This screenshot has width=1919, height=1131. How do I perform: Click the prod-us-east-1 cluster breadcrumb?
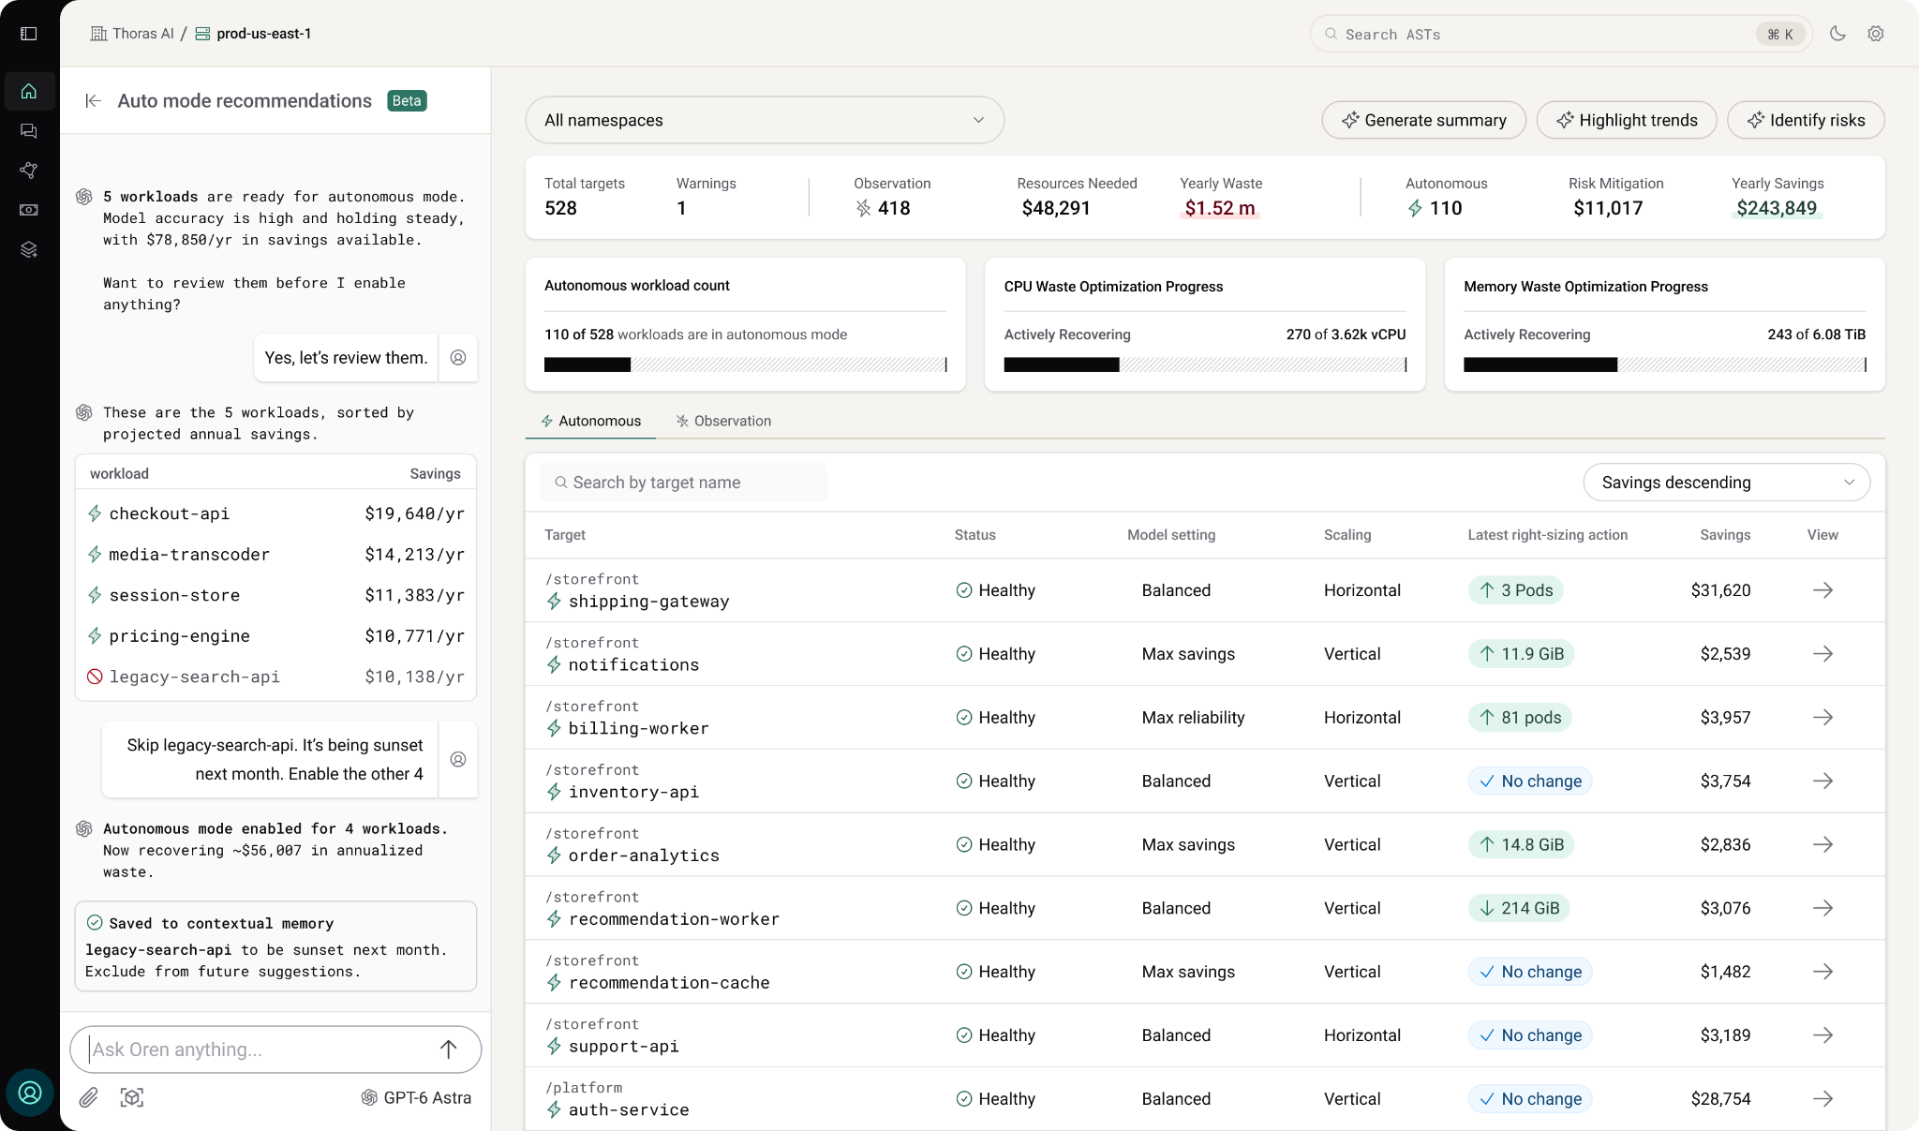(253, 34)
